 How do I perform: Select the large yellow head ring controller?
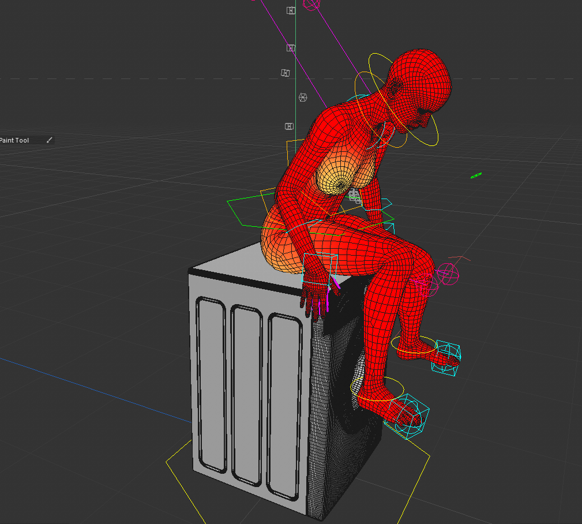(404, 99)
